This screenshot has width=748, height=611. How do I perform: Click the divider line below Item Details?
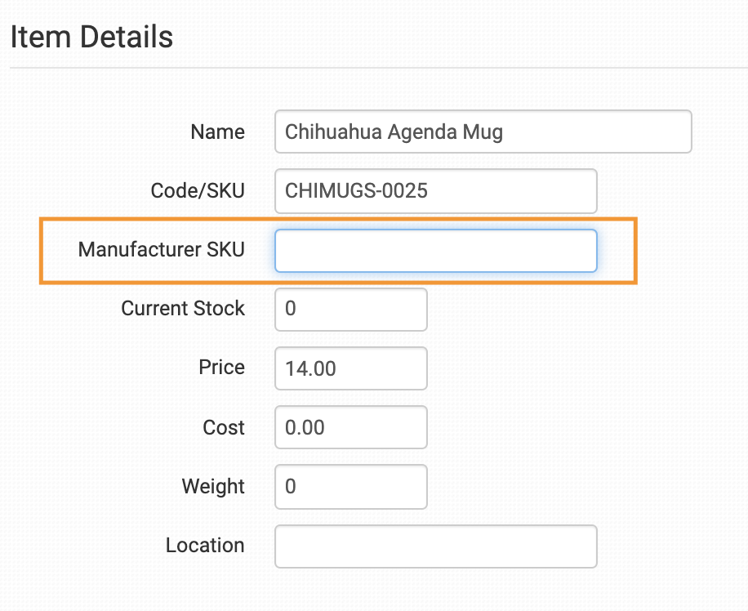click(376, 67)
